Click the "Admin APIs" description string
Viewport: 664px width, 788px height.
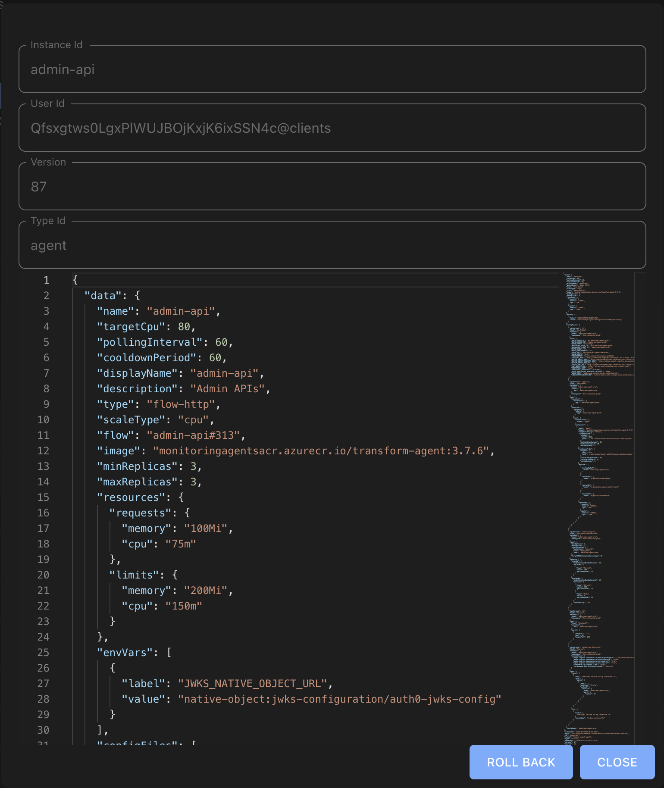(227, 389)
